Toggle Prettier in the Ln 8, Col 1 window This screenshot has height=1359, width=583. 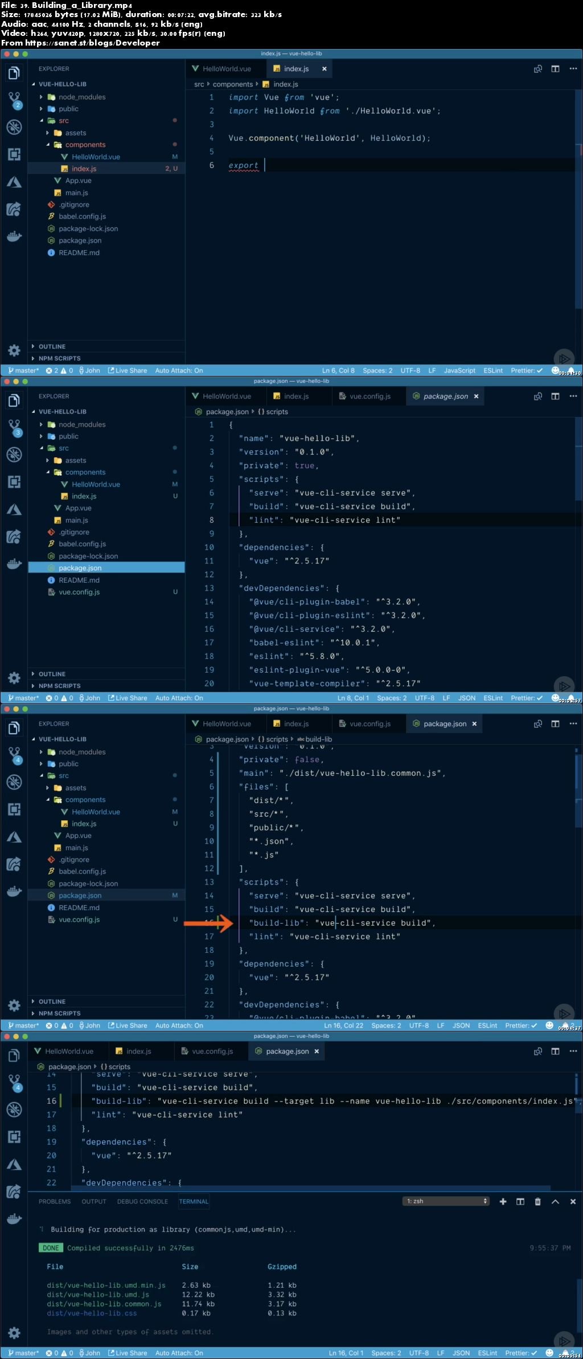(x=527, y=698)
